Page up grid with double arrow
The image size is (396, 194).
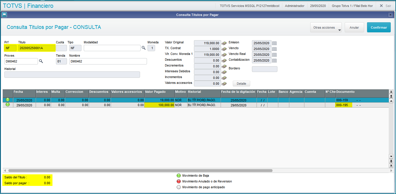pyautogui.click(x=391, y=96)
